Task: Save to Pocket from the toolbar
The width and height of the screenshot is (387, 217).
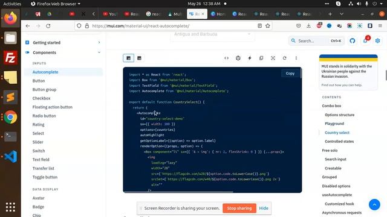Action: (299, 26)
